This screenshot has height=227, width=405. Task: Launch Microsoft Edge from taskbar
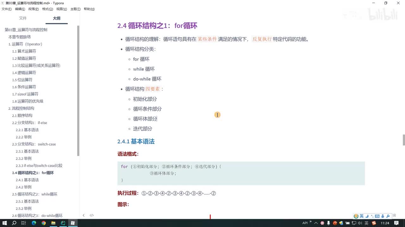pos(34,223)
